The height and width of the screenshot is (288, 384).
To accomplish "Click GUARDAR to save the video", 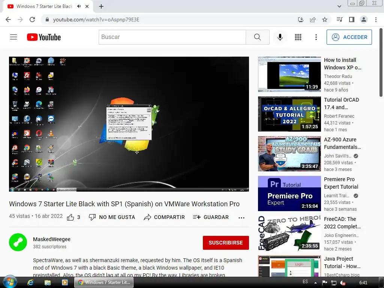I will pos(211,217).
